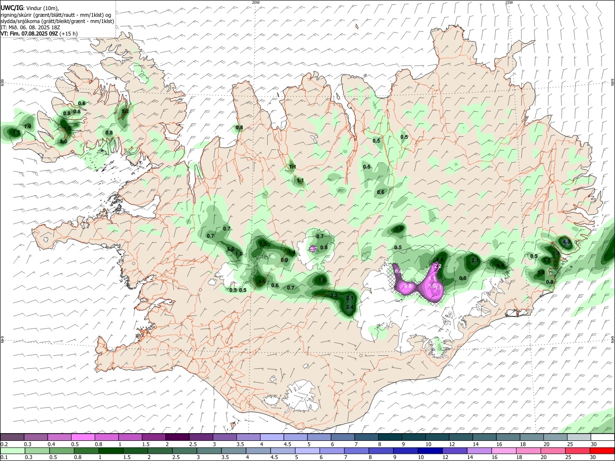Image resolution: width=615 pixels, height=461 pixels.
Task: Click the '15W' longitude label at top
Action: click(x=509, y=2)
